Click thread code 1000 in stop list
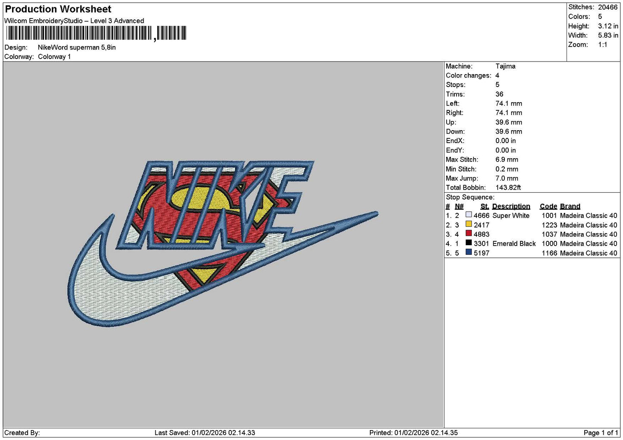Screen dimensions: 623x440 (x=549, y=244)
